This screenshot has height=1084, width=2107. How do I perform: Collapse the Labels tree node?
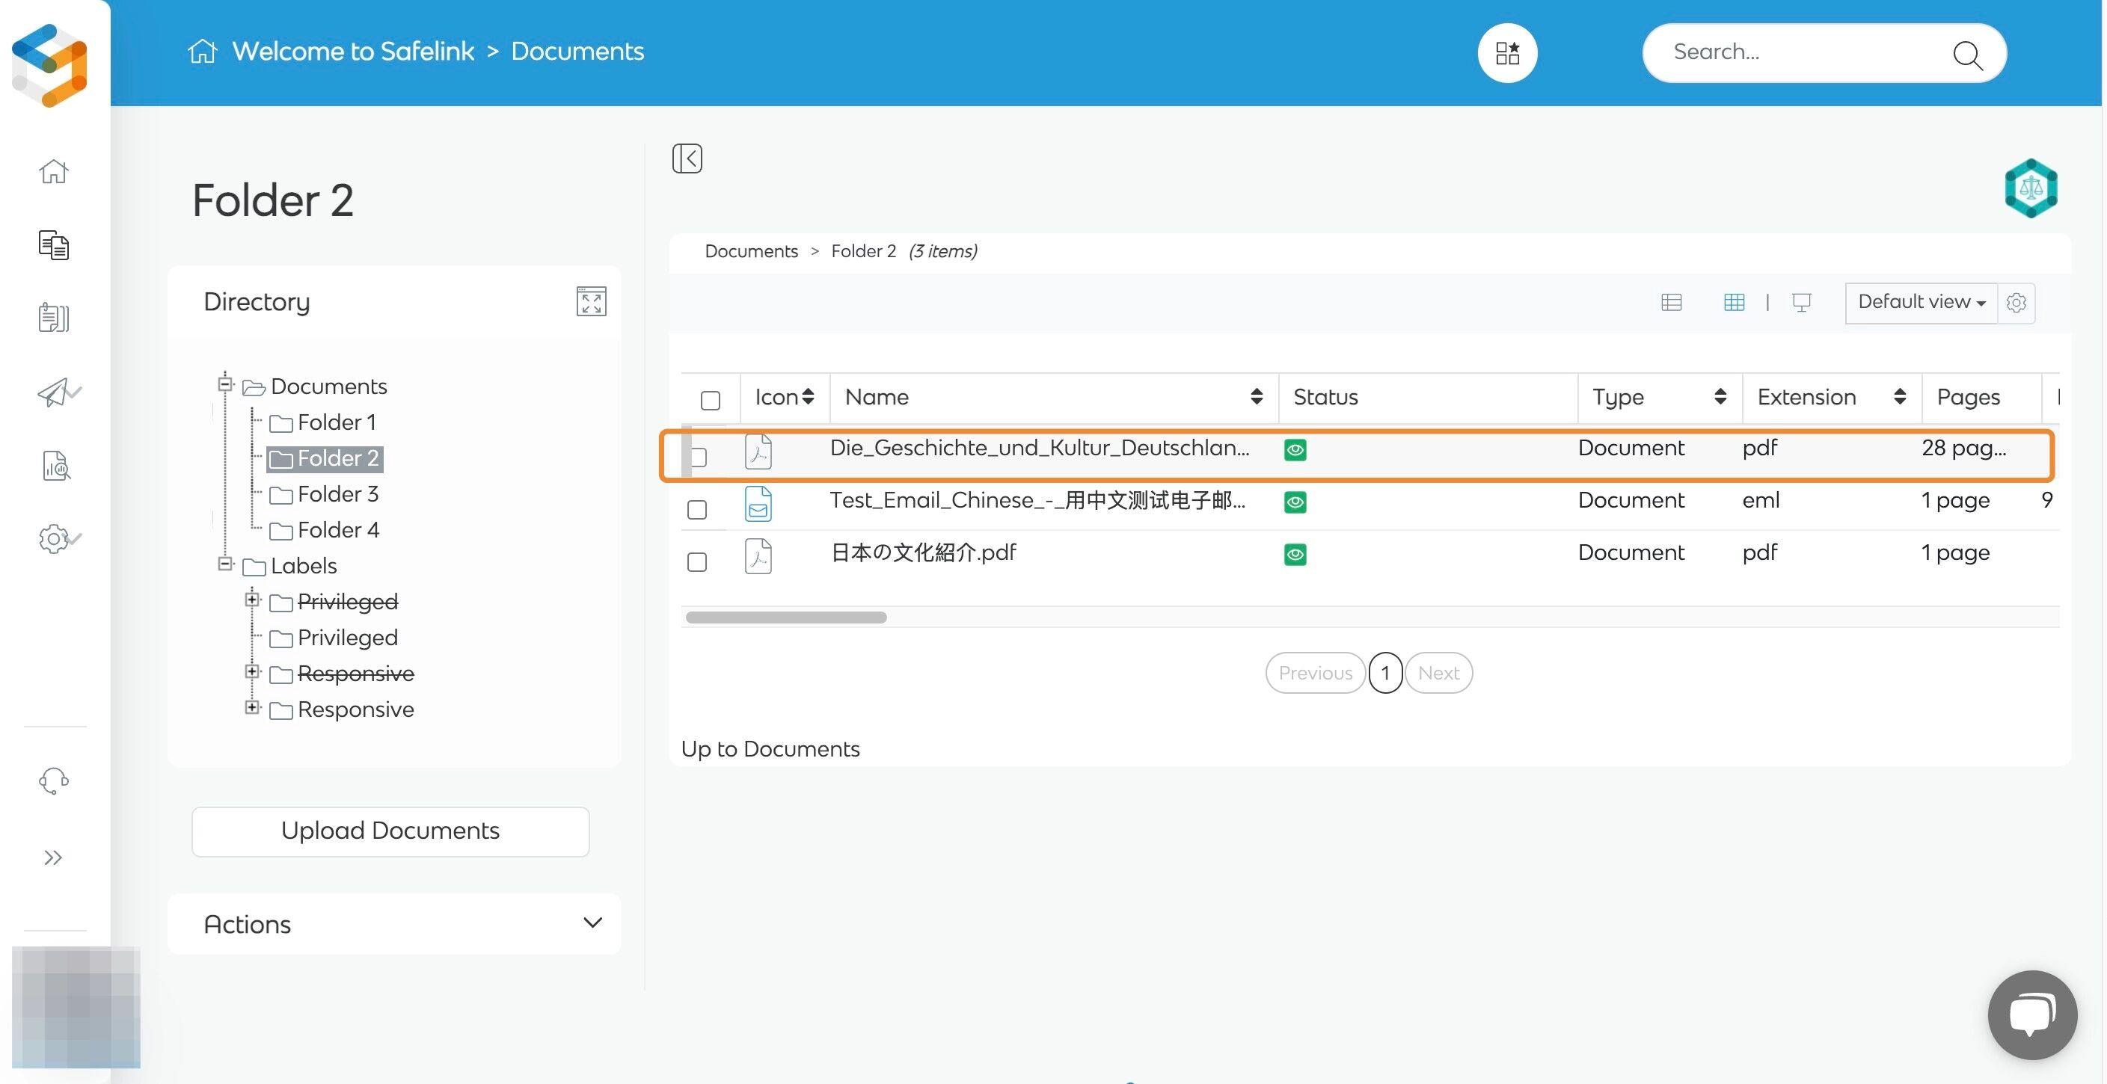[x=225, y=563]
